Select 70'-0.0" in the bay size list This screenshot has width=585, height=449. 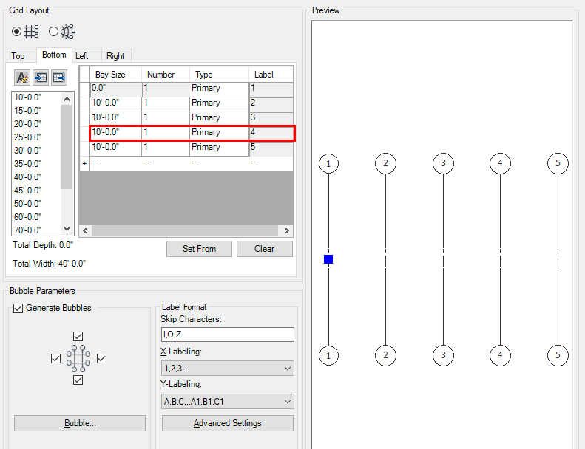pyautogui.click(x=28, y=230)
